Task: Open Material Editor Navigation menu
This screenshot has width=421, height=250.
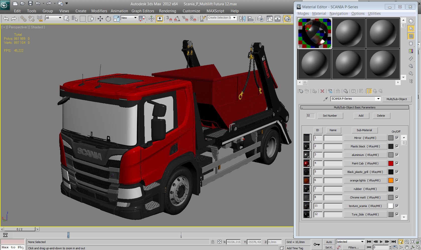Action: click(339, 14)
